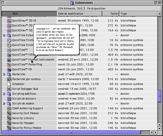Click the "Scheduler" file name
Screen dimensions: 163x136
click(18, 84)
